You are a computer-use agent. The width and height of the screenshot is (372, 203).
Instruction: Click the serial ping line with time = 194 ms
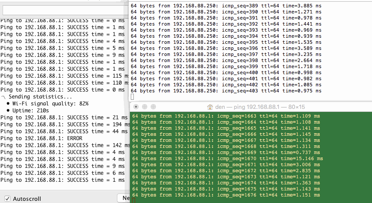pyautogui.click(x=65, y=124)
